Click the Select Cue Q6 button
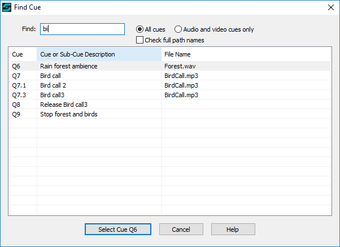This screenshot has width=340, height=247. point(118,229)
